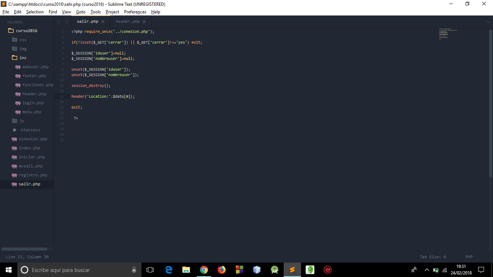Open the tab list dropdown arrow
Image resolution: width=493 pixels, height=277 pixels.
488,22
